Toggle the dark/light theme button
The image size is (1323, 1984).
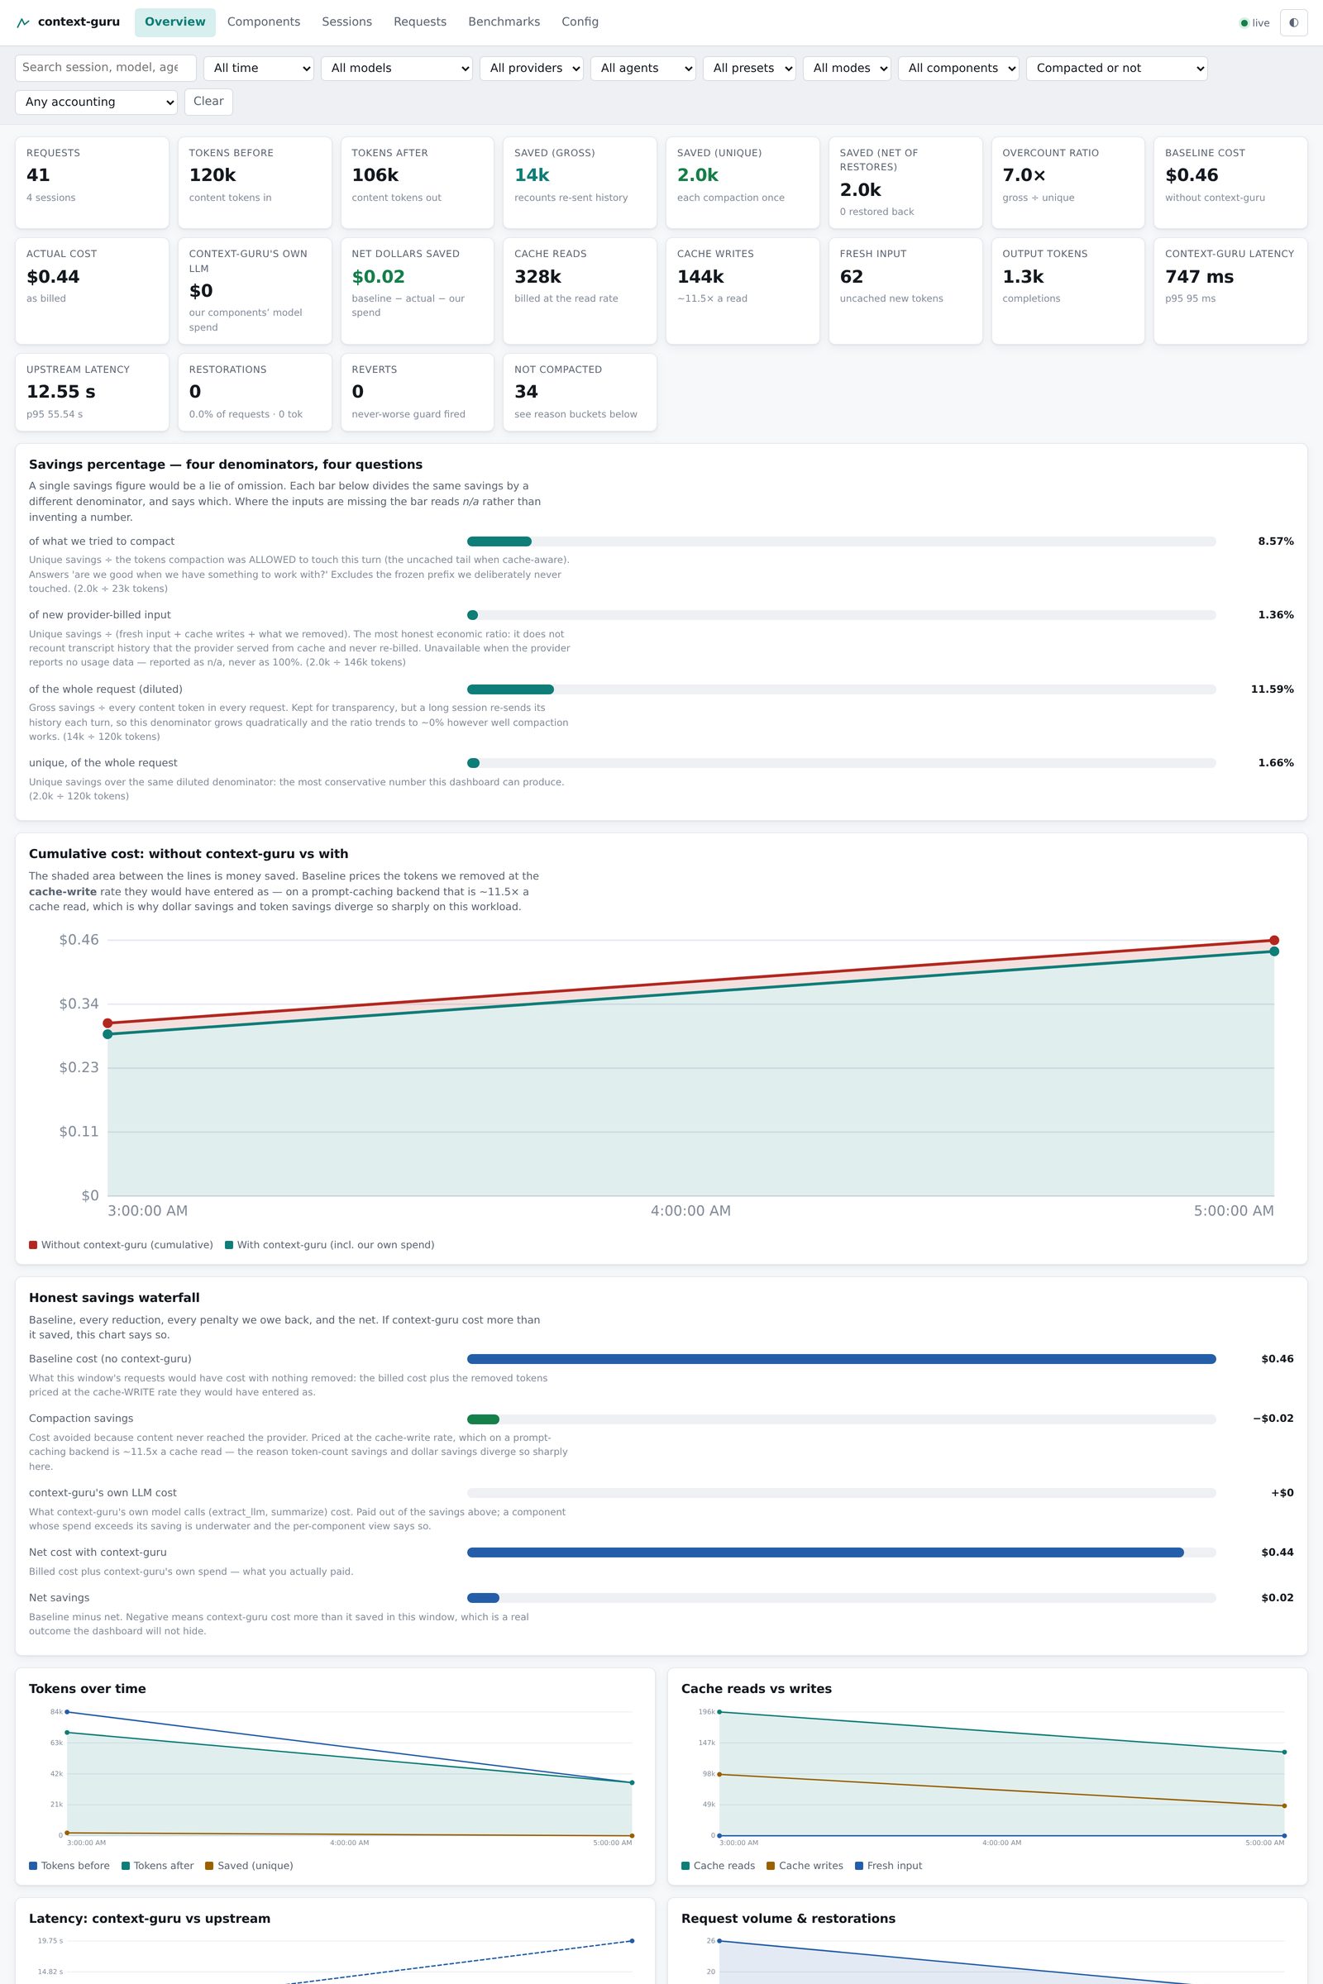click(1293, 23)
